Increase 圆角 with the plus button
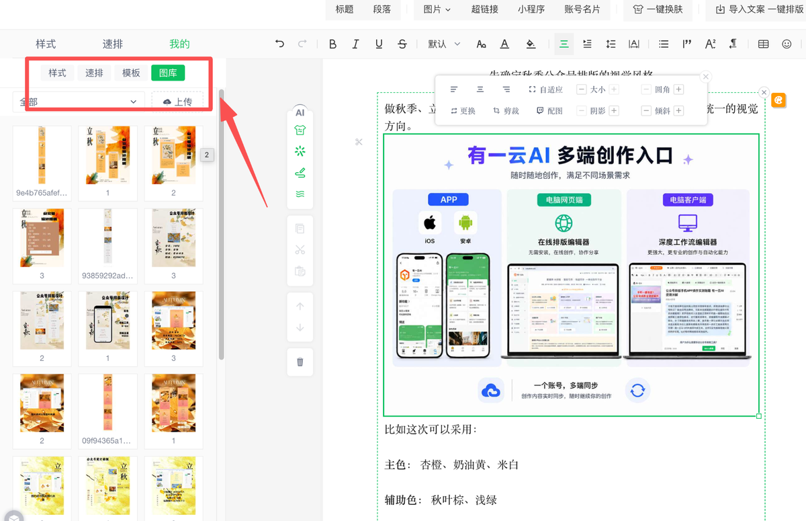The width and height of the screenshot is (806, 521). pyautogui.click(x=678, y=89)
